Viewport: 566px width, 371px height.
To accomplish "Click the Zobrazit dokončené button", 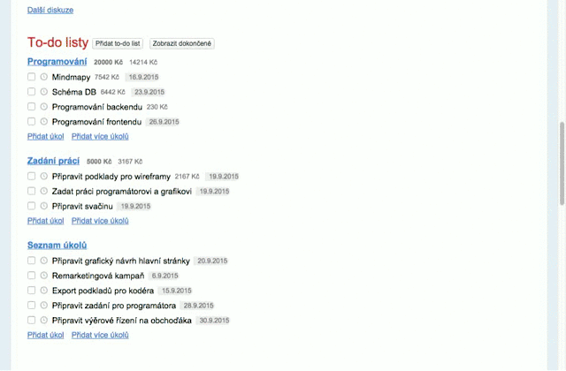I will tap(182, 43).
